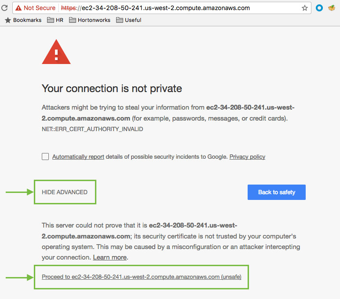Open the blue circle extension icon
The height and width of the screenshot is (299, 340).
319,8
